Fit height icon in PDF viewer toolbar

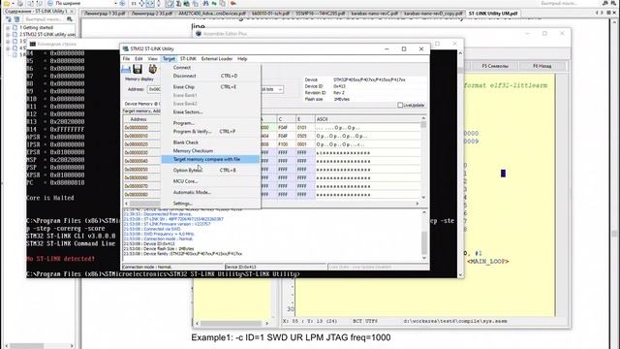pos(159,3)
